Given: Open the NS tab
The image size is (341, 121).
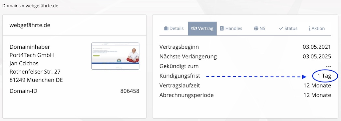Looking at the screenshot, I should [x=259, y=29].
